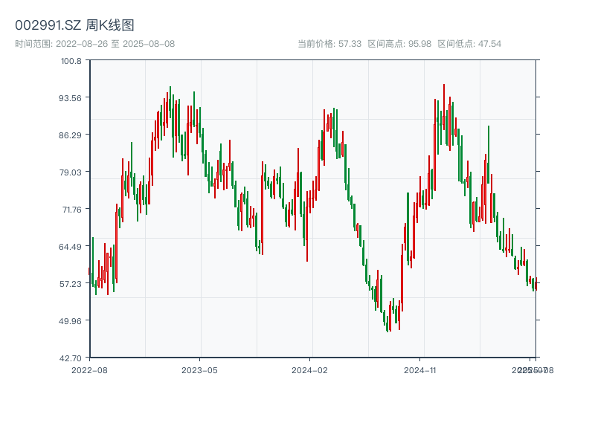Click the period low label 区间低点: 47.54
This screenshot has width=595, height=446.
(x=469, y=44)
